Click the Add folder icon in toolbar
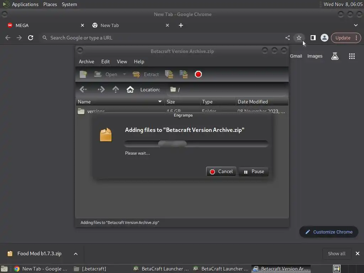This screenshot has height=273, width=364. tap(184, 74)
